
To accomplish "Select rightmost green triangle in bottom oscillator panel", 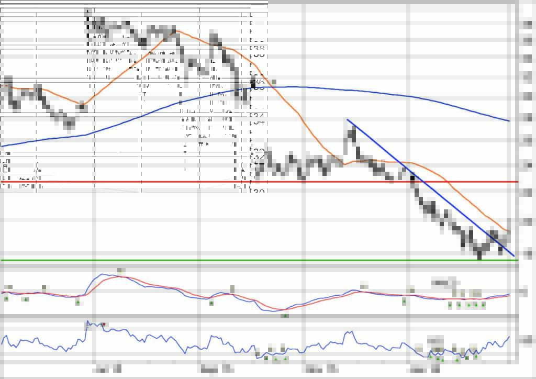I will pyautogui.click(x=476, y=357).
